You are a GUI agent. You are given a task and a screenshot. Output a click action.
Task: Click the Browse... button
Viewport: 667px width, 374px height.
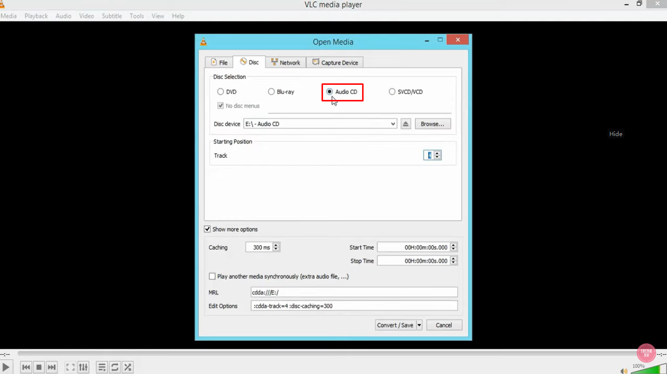[433, 124]
